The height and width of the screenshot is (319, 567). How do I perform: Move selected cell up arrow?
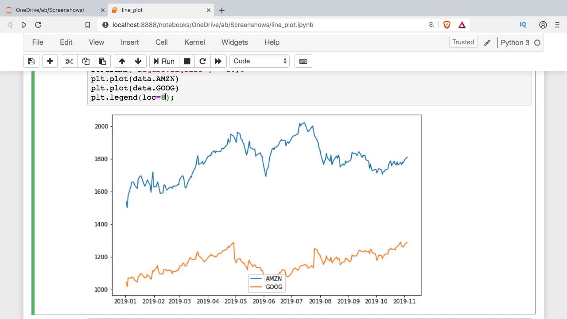point(122,61)
